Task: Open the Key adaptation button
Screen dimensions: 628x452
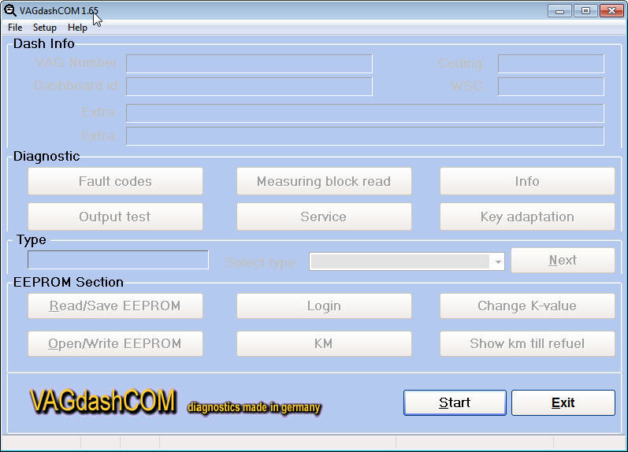Action: click(527, 217)
